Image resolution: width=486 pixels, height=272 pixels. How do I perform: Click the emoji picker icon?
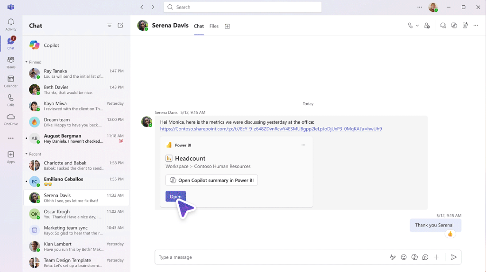(403, 257)
